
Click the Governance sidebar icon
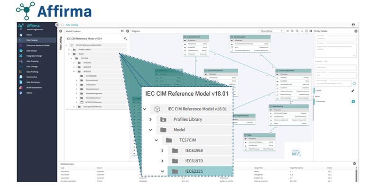pyautogui.click(x=21, y=77)
